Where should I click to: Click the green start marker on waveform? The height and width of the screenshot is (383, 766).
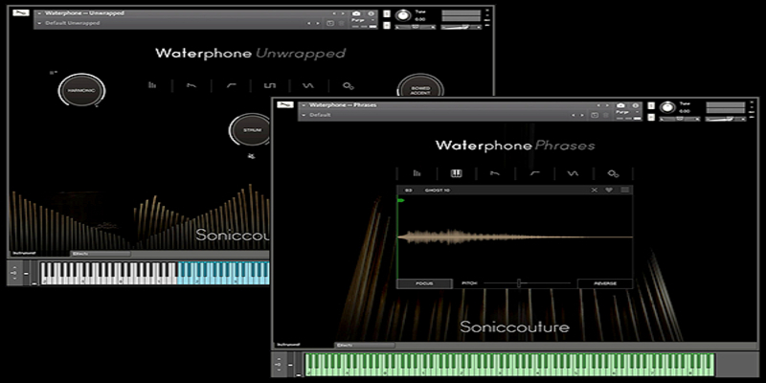tap(401, 200)
